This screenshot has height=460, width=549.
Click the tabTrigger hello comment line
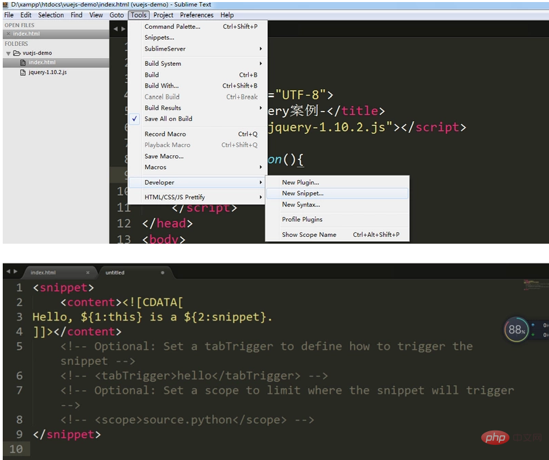click(194, 376)
